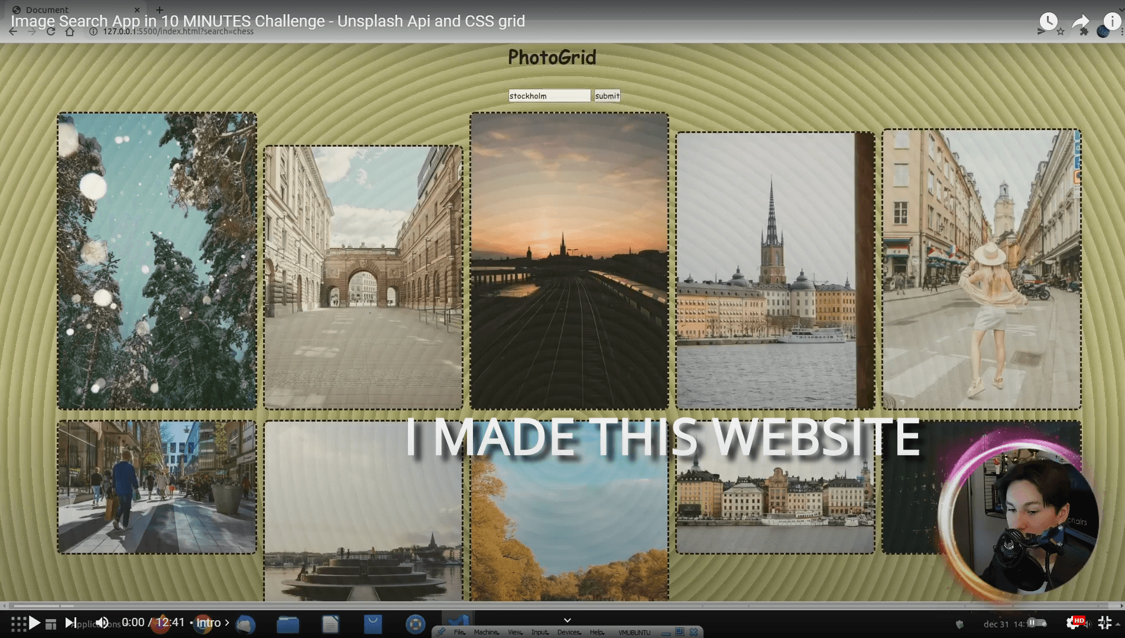Open the VirtualBox File menu
This screenshot has width=1125, height=638.
point(459,632)
